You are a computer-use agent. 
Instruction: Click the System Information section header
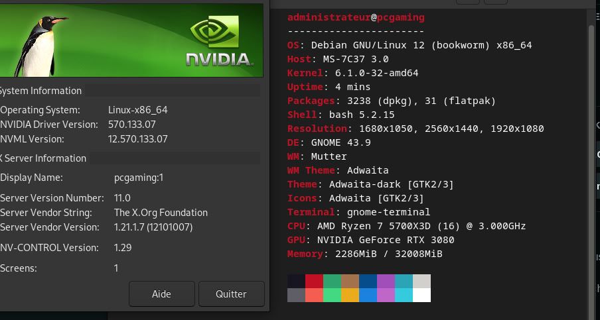pyautogui.click(x=40, y=91)
